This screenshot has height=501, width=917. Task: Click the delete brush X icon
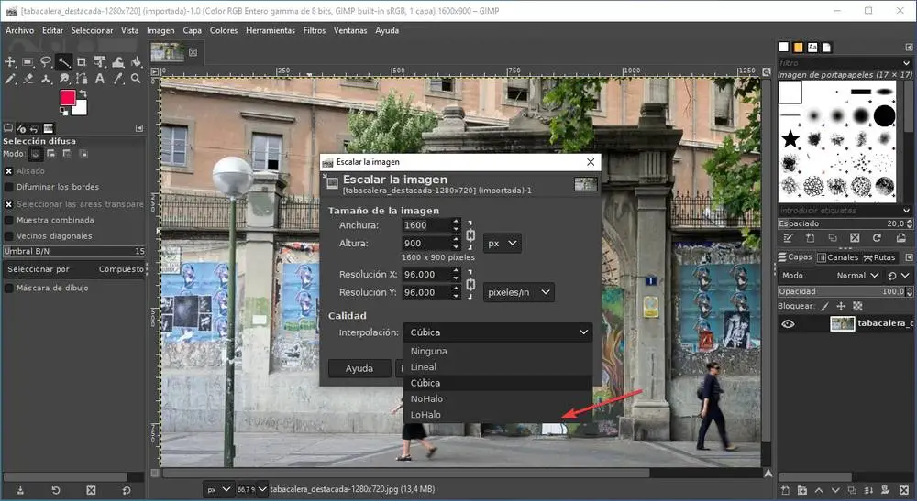tap(855, 238)
